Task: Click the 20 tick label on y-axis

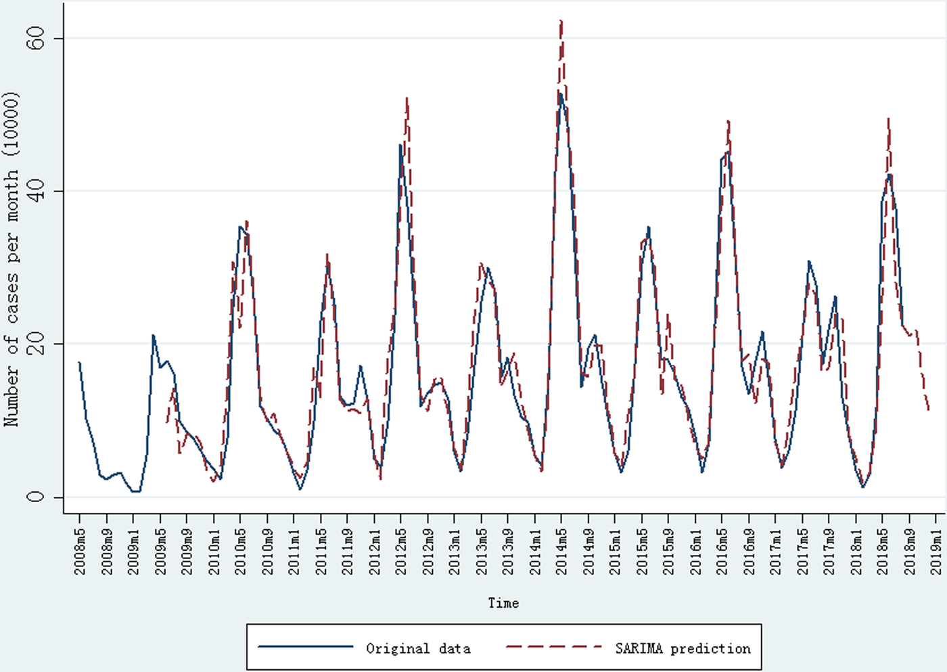Action: 35,344
